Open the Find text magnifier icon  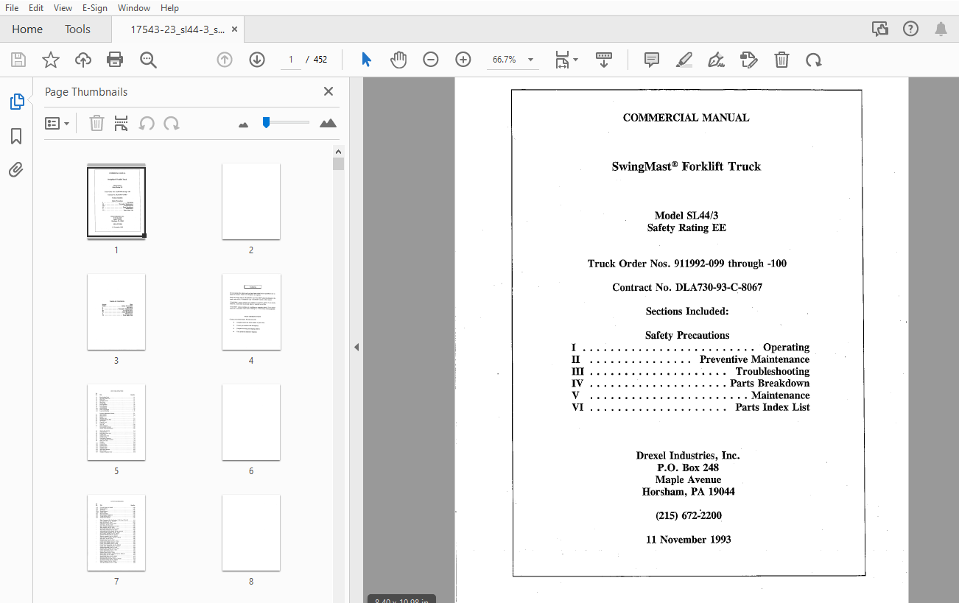tap(149, 60)
